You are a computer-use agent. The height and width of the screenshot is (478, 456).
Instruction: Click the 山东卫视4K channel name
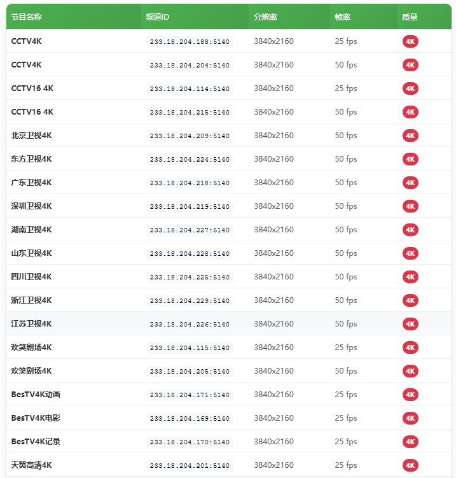tap(32, 253)
